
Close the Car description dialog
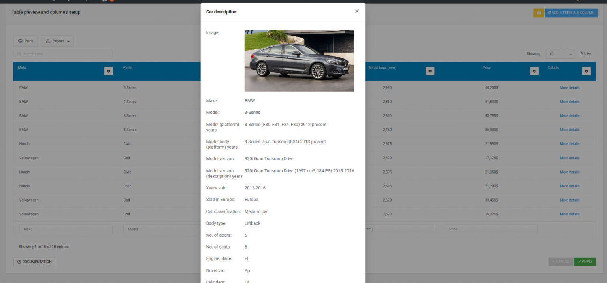click(x=357, y=11)
